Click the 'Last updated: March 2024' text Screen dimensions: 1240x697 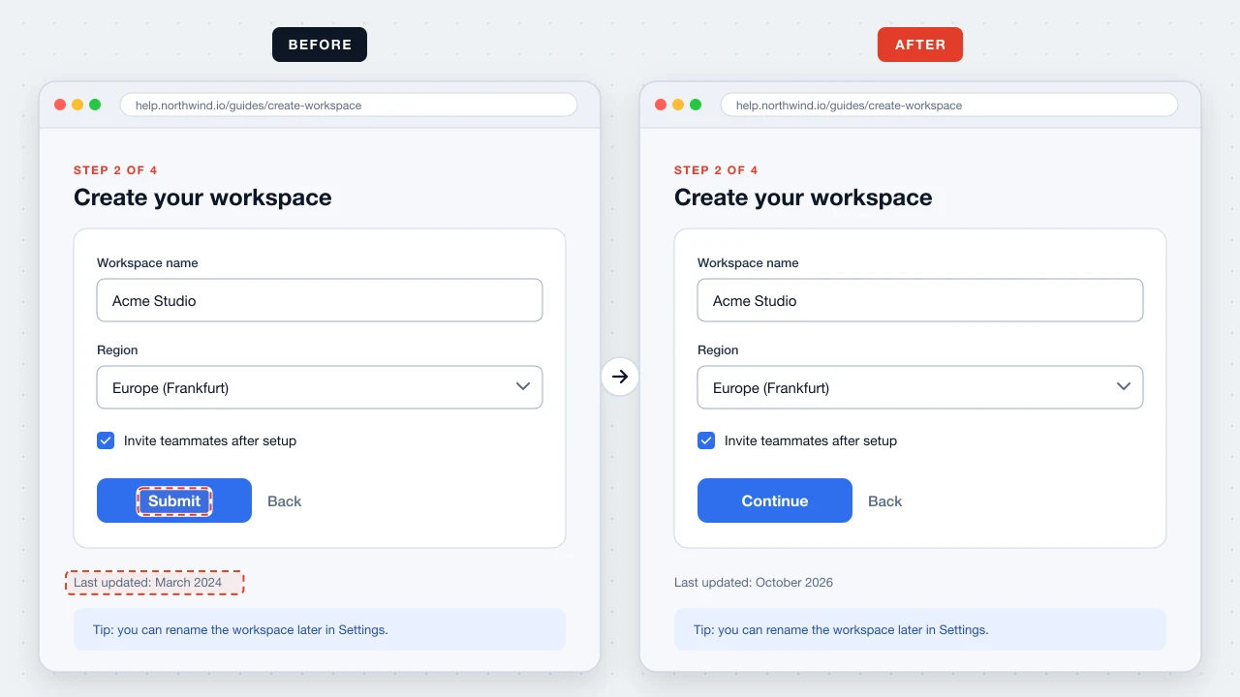[x=148, y=583]
